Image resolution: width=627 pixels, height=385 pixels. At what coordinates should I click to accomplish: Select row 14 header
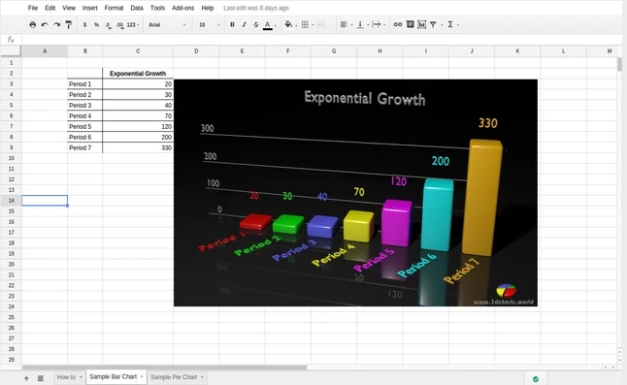coord(12,201)
